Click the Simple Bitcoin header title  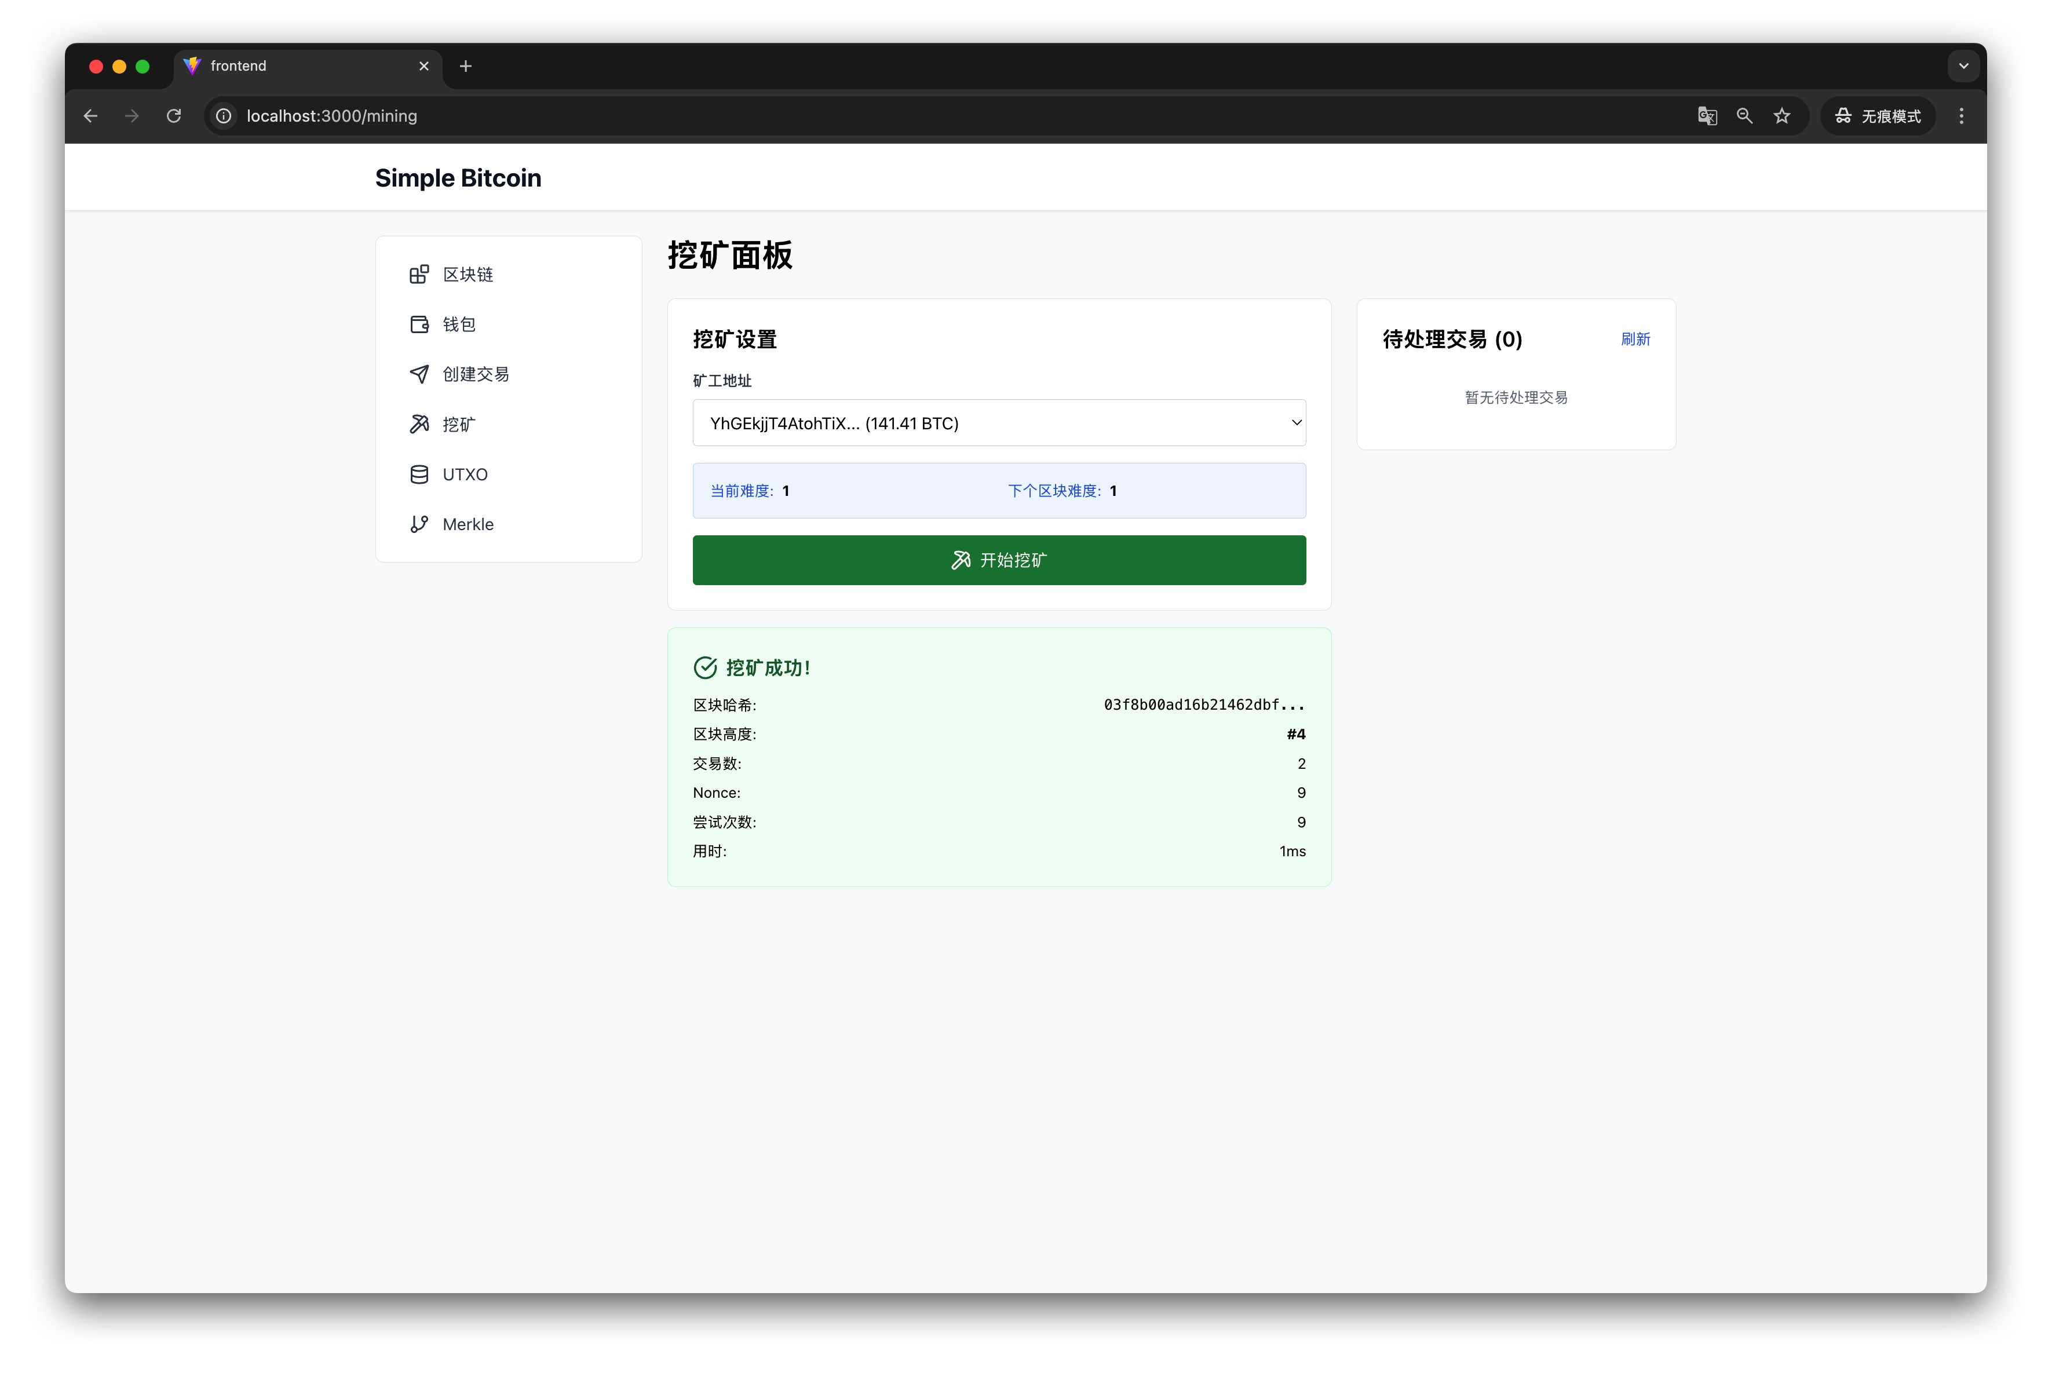point(458,178)
